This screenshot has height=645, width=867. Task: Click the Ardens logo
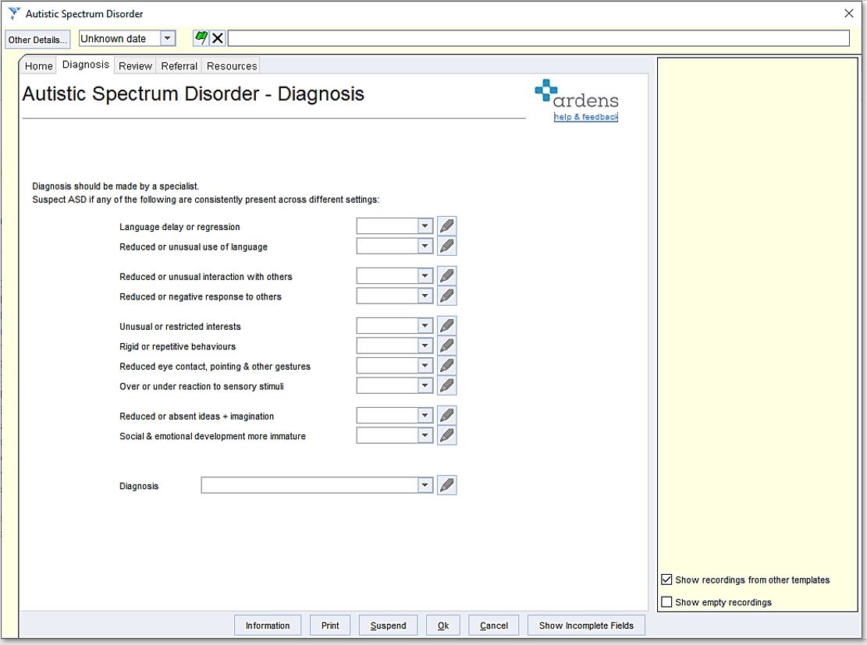point(577,94)
